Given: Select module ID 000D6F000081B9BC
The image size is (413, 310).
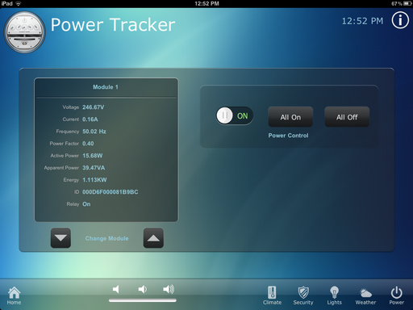Looking at the screenshot, I should click(111, 192).
